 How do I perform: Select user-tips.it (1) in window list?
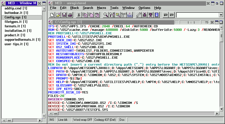(16, 44)
